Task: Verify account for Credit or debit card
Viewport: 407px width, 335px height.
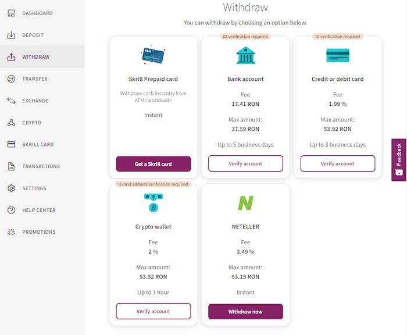Action: 337,163
